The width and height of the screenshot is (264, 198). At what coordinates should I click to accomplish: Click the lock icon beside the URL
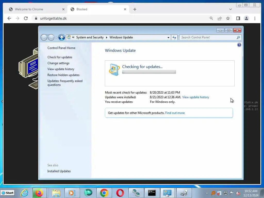pyautogui.click(x=36, y=18)
